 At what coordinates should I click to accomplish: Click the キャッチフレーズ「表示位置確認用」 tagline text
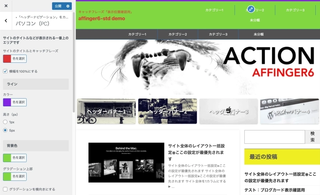click(105, 12)
